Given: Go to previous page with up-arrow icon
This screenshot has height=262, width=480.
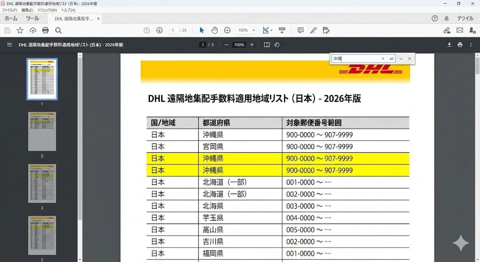Looking at the screenshot, I should pyautogui.click(x=147, y=30).
